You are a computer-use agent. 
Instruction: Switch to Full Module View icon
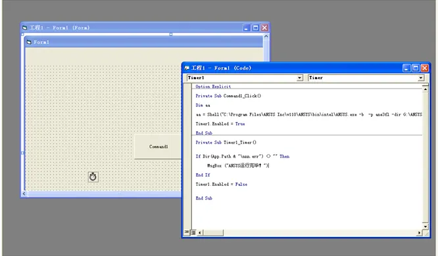(x=193, y=232)
